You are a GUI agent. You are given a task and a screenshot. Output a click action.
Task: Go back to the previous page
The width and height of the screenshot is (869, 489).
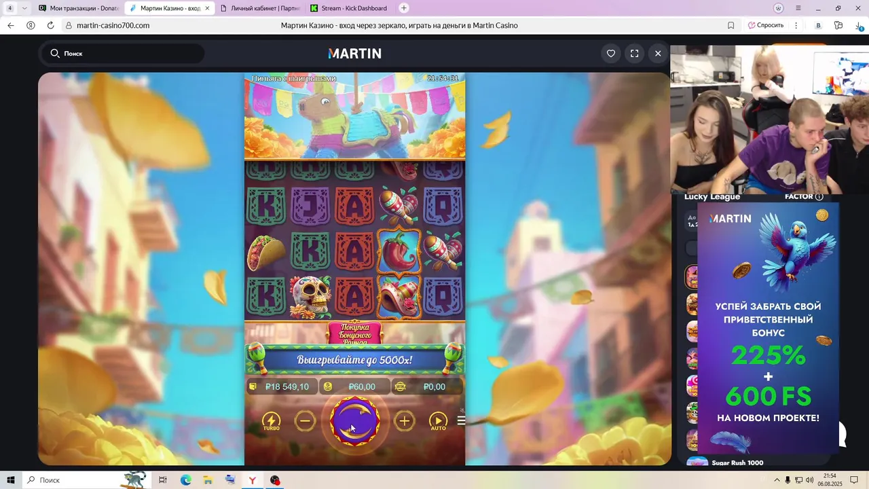click(x=11, y=25)
